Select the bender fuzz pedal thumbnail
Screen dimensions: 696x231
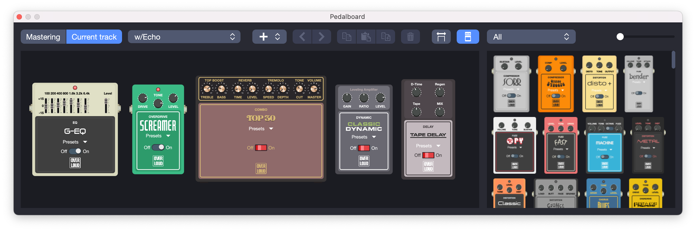(639, 84)
